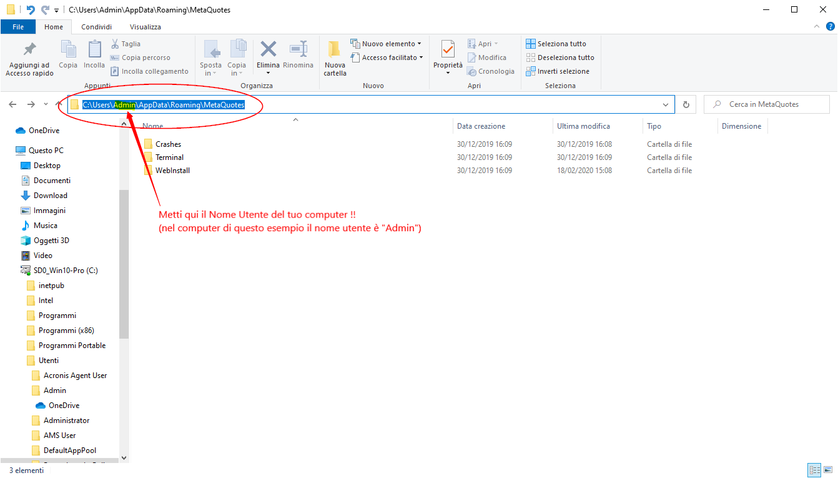The width and height of the screenshot is (838, 478).
Task: Open the File tab
Action: [x=18, y=27]
